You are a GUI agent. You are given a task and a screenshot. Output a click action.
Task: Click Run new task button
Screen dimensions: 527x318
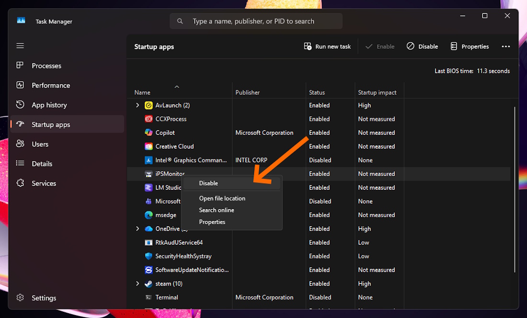(x=327, y=47)
